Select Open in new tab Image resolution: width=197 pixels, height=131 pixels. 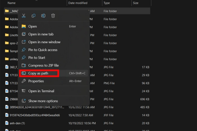pos(54,34)
